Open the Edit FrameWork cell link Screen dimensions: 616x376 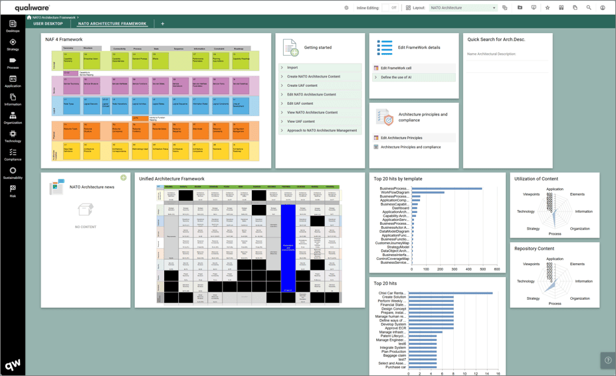[x=396, y=68]
